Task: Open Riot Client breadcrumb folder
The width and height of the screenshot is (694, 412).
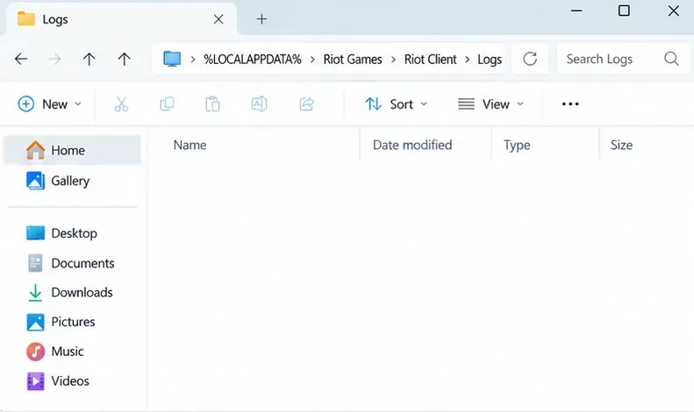Action: [x=430, y=60]
